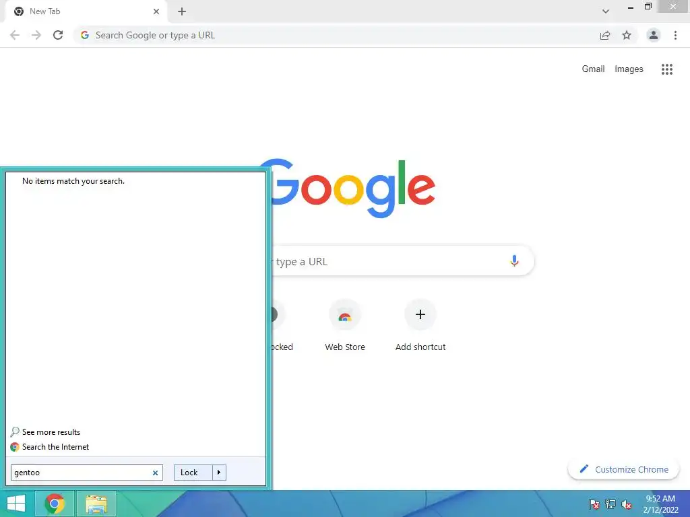This screenshot has width=690, height=517.
Task: Click the Start menu search field containing gentoo
Action: [x=87, y=473]
